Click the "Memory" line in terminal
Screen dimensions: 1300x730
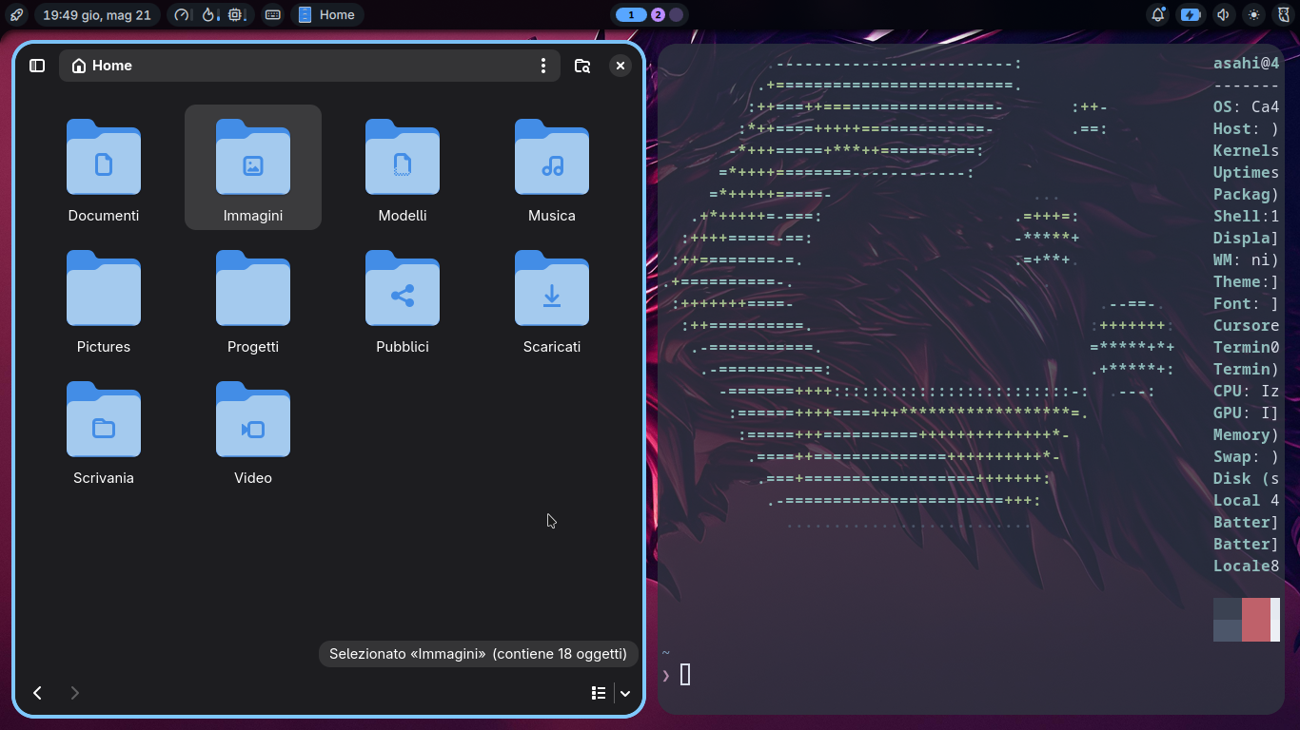point(1247,434)
